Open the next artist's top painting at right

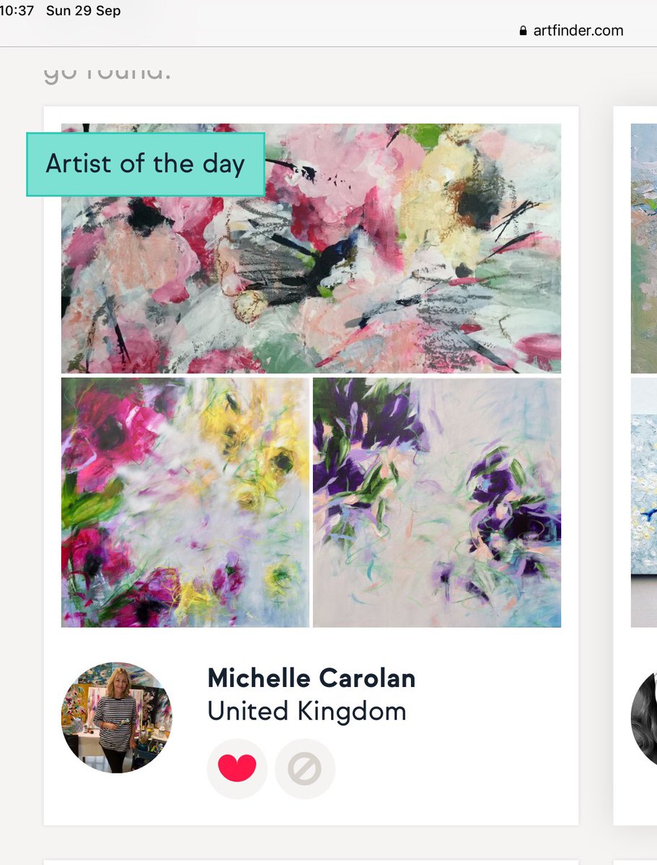(x=644, y=248)
